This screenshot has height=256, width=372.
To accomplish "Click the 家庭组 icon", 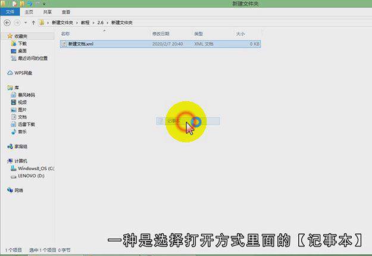I will 10,146.
